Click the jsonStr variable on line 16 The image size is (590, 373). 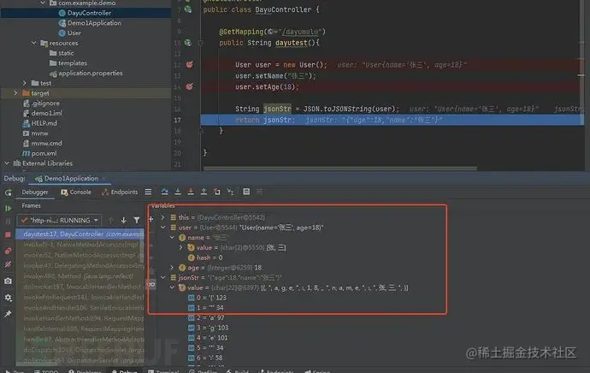277,109
